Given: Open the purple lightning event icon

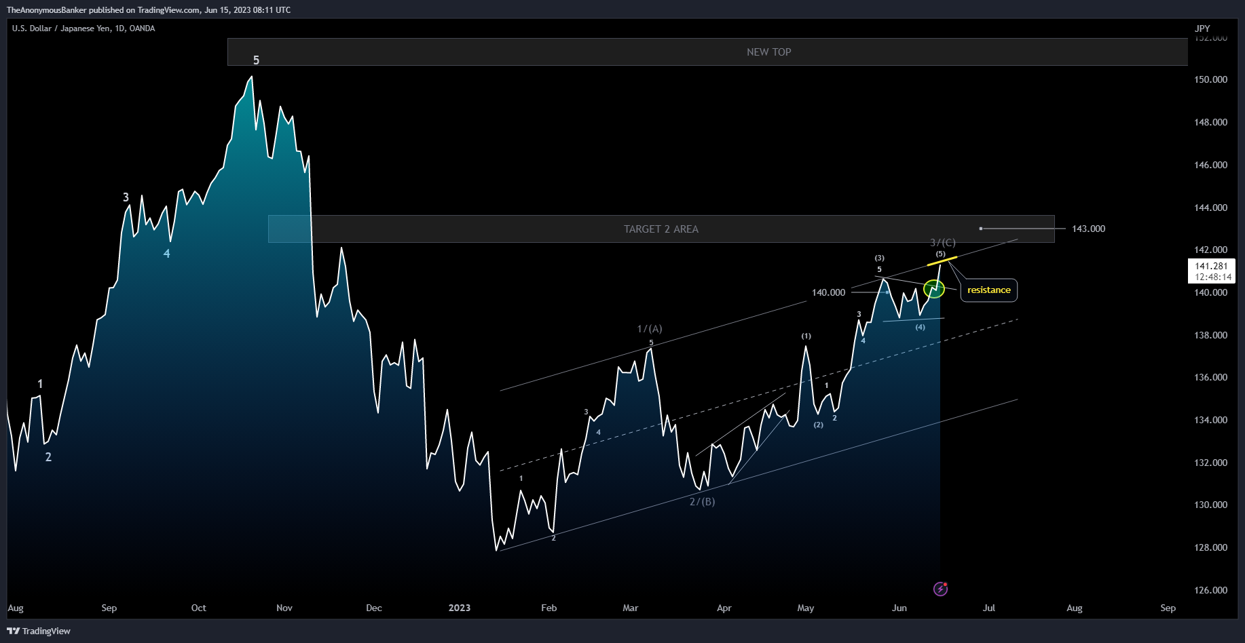Looking at the screenshot, I should coord(940,589).
